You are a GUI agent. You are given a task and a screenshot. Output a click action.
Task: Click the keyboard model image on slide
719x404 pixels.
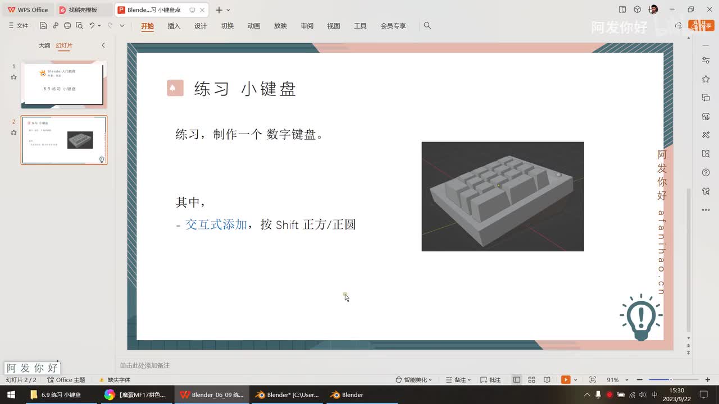coord(503,196)
